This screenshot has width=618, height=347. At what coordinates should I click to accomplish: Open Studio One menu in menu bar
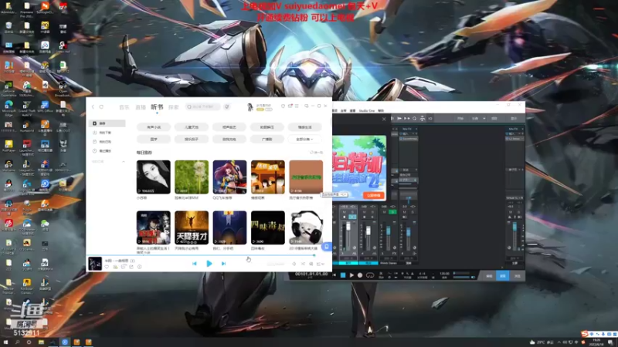click(366, 111)
